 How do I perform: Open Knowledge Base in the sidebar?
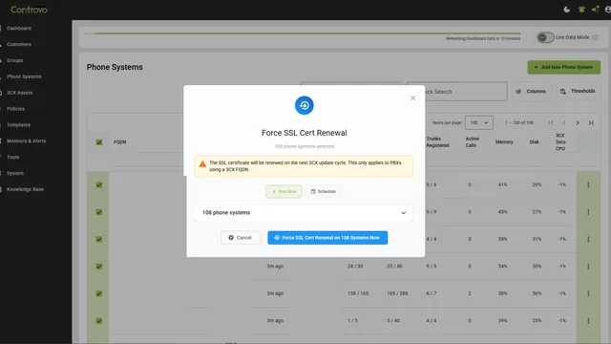click(25, 189)
